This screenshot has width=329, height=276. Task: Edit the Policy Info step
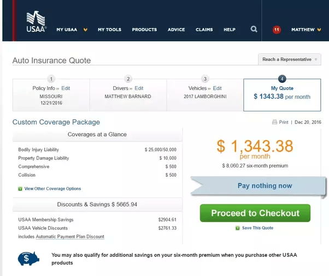[x=66, y=88]
